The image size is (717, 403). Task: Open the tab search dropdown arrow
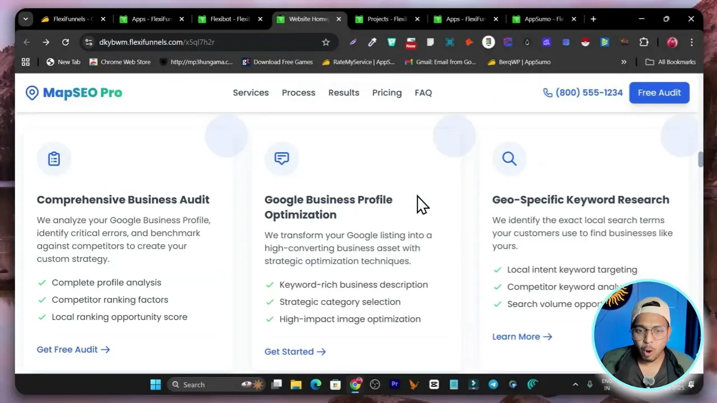click(25, 18)
